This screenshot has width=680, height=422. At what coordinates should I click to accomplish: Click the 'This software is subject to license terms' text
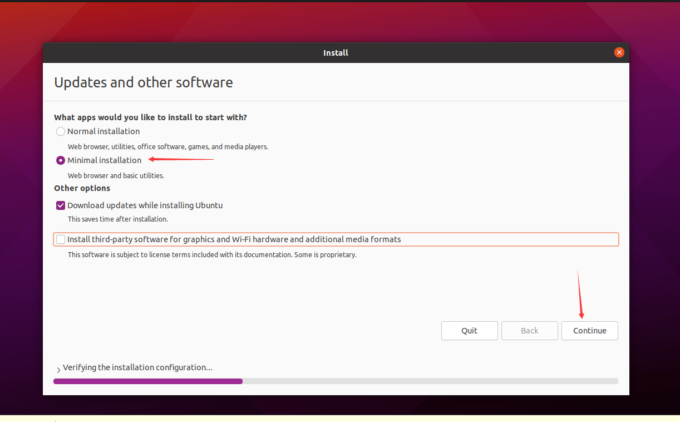[x=212, y=255]
